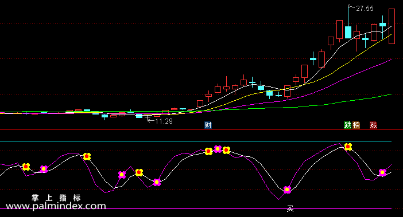
Task: Open the green 跌 marker icon
Action: 348,125
